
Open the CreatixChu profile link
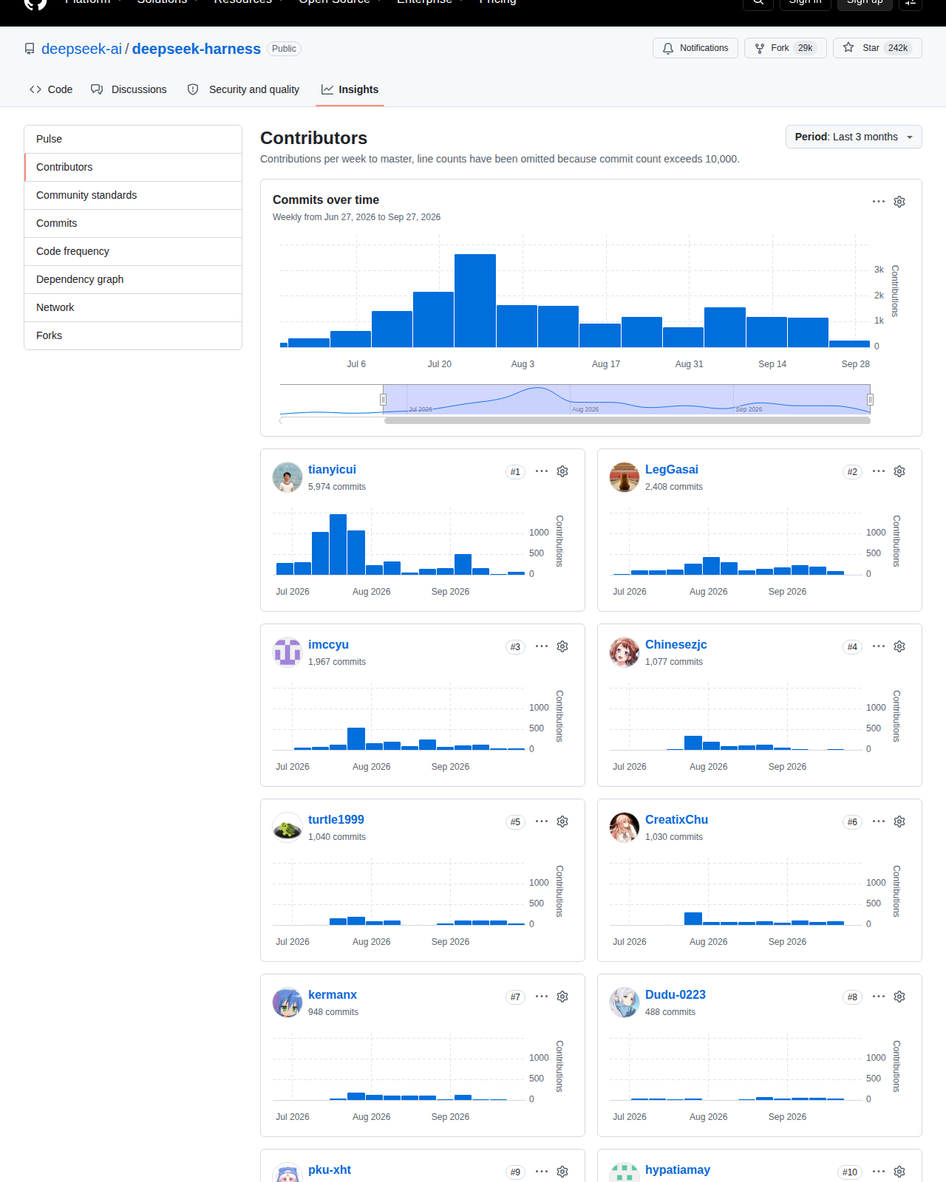pos(676,819)
